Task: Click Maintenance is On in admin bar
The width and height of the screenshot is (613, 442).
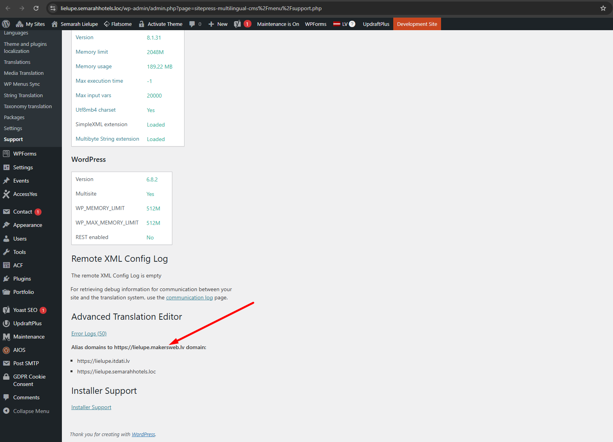Action: coord(278,24)
